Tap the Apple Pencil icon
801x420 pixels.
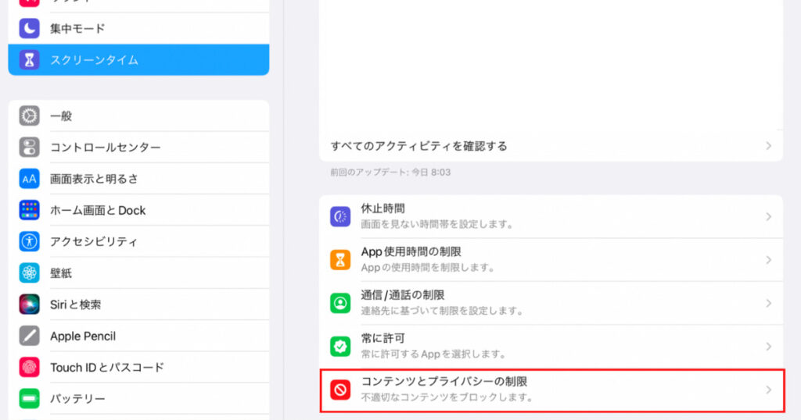pyautogui.click(x=29, y=336)
